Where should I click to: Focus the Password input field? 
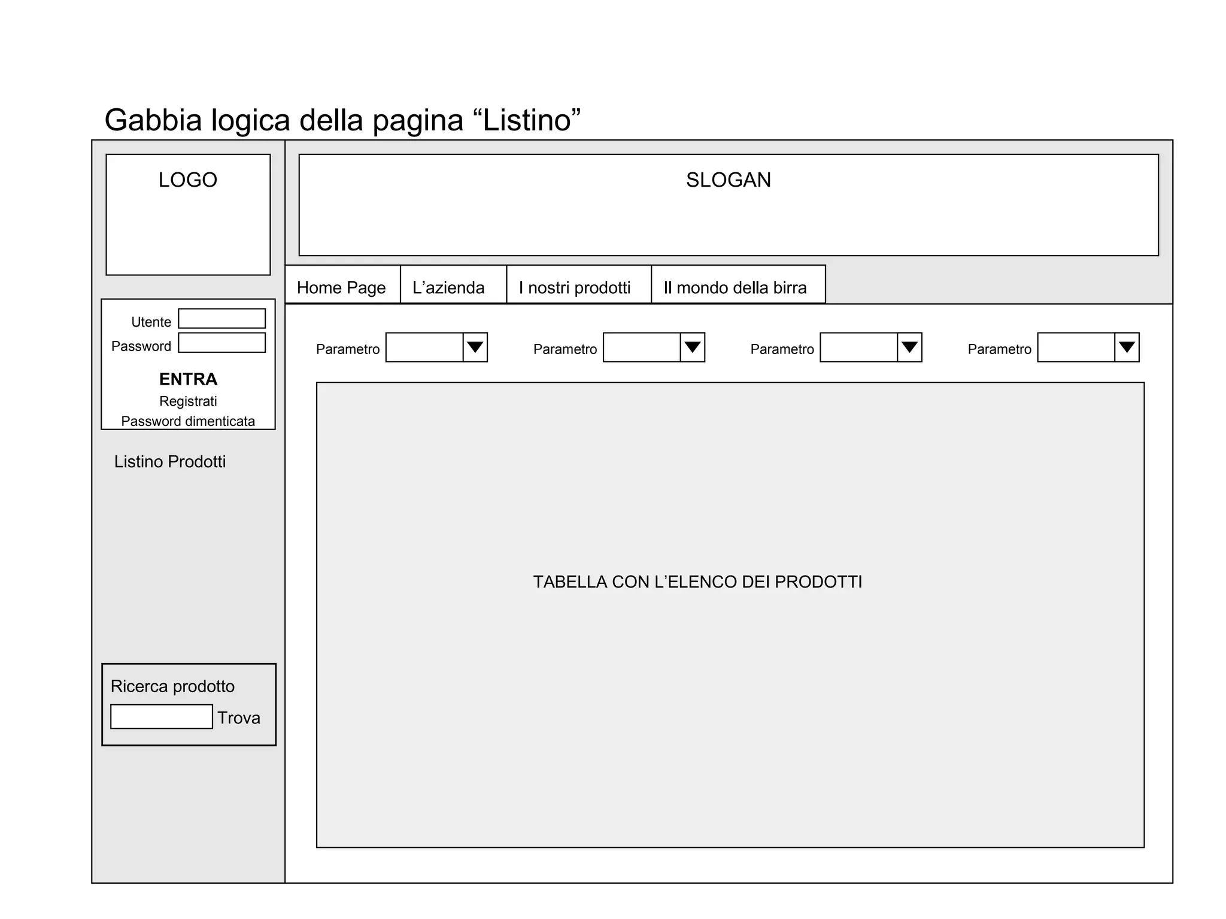click(222, 343)
